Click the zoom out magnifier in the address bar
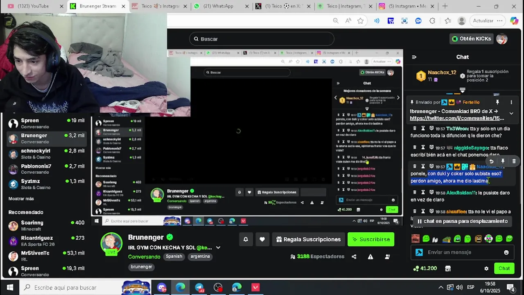The image size is (524, 295). 336,21
